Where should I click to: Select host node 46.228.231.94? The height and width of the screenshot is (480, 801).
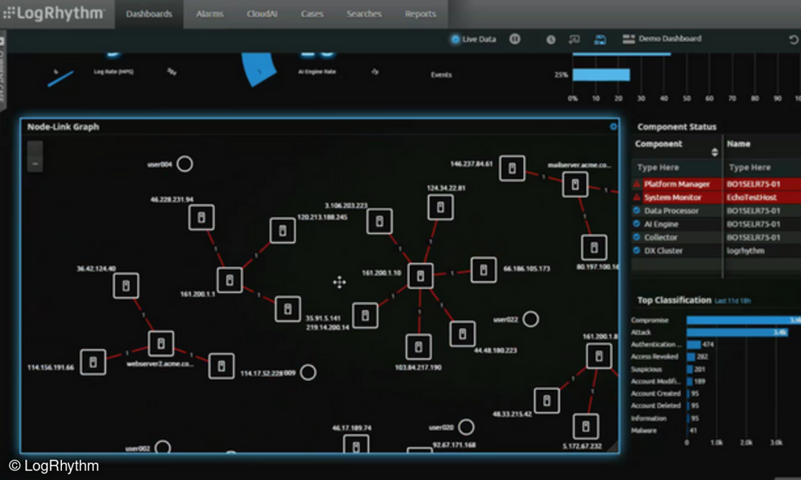(x=201, y=218)
